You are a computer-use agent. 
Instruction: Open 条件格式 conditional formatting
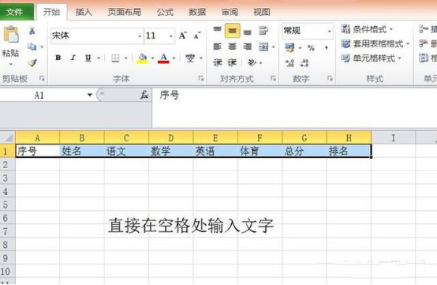click(x=367, y=29)
